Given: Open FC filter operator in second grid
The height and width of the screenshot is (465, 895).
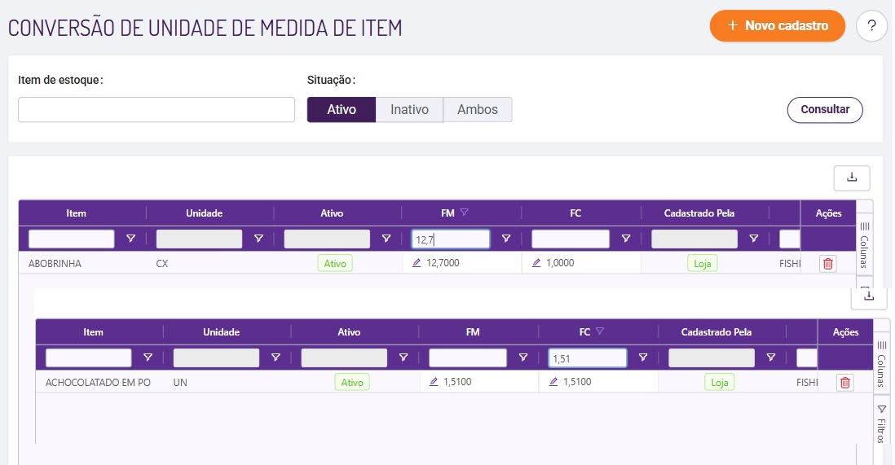Looking at the screenshot, I should (643, 358).
